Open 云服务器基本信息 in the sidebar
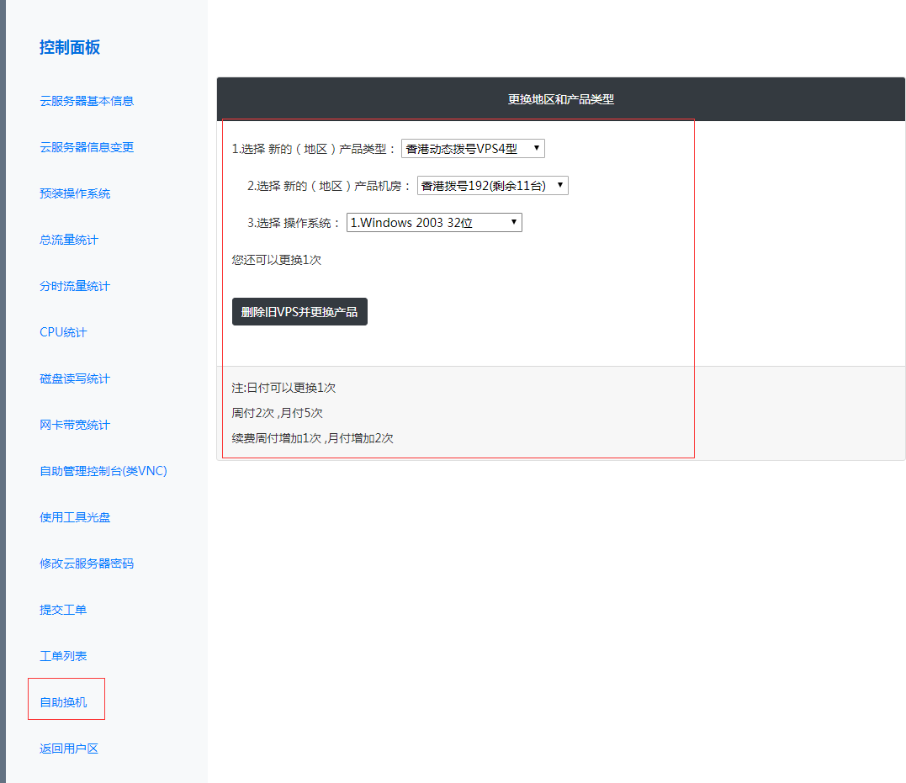This screenshot has height=783, width=906. click(87, 101)
